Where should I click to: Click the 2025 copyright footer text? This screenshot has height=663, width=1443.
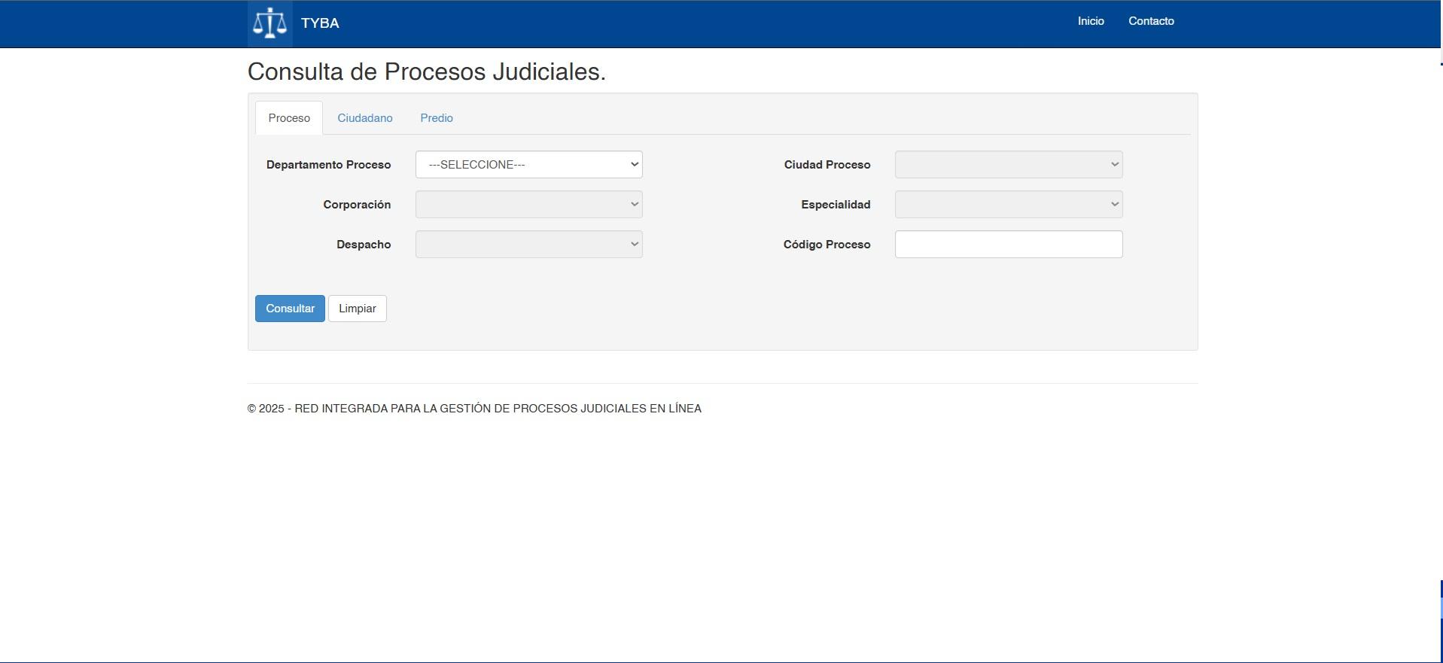(474, 409)
